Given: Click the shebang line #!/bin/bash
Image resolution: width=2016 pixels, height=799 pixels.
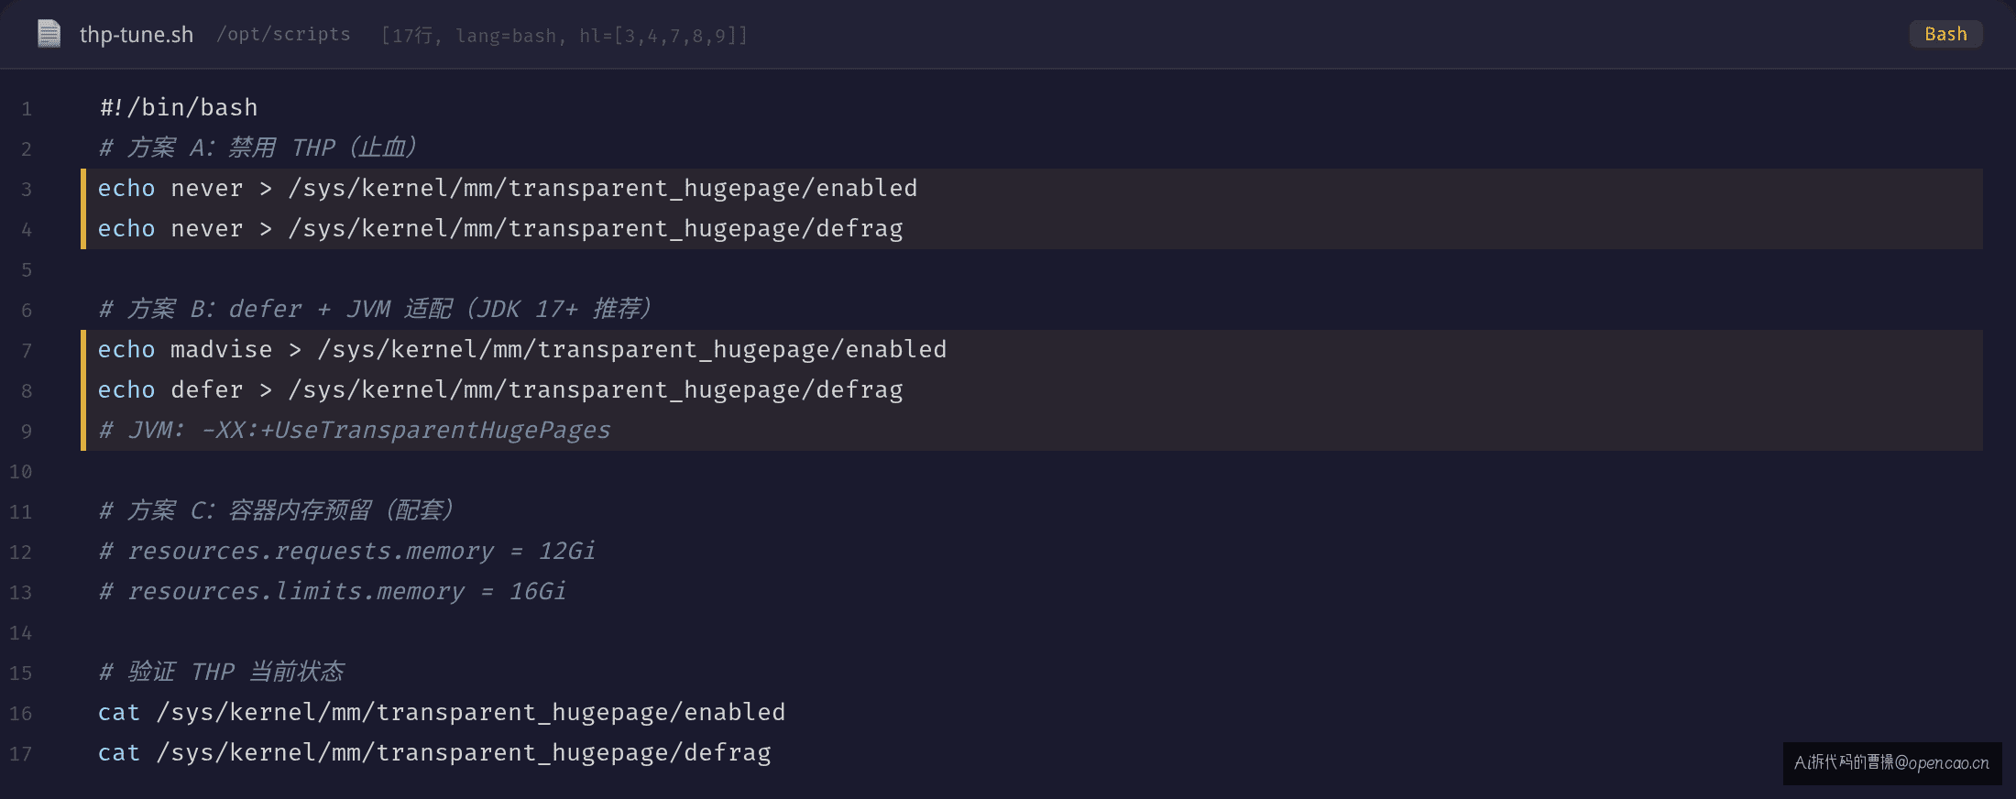Looking at the screenshot, I should pos(179,107).
